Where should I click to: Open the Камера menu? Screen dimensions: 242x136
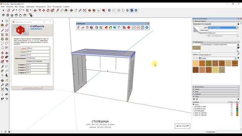22,7
